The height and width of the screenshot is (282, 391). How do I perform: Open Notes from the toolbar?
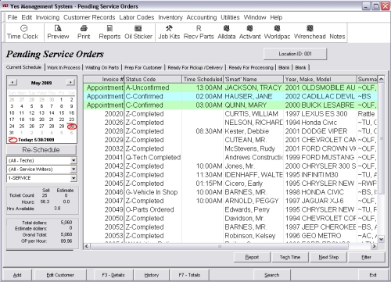tap(337, 36)
